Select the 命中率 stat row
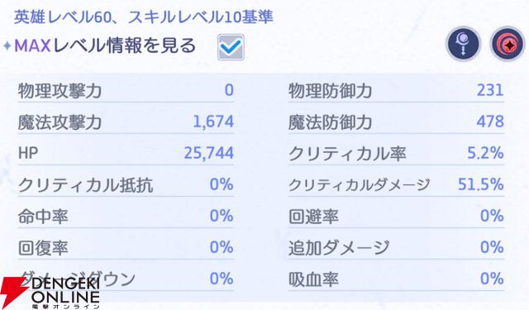The image size is (529, 310). (126, 217)
